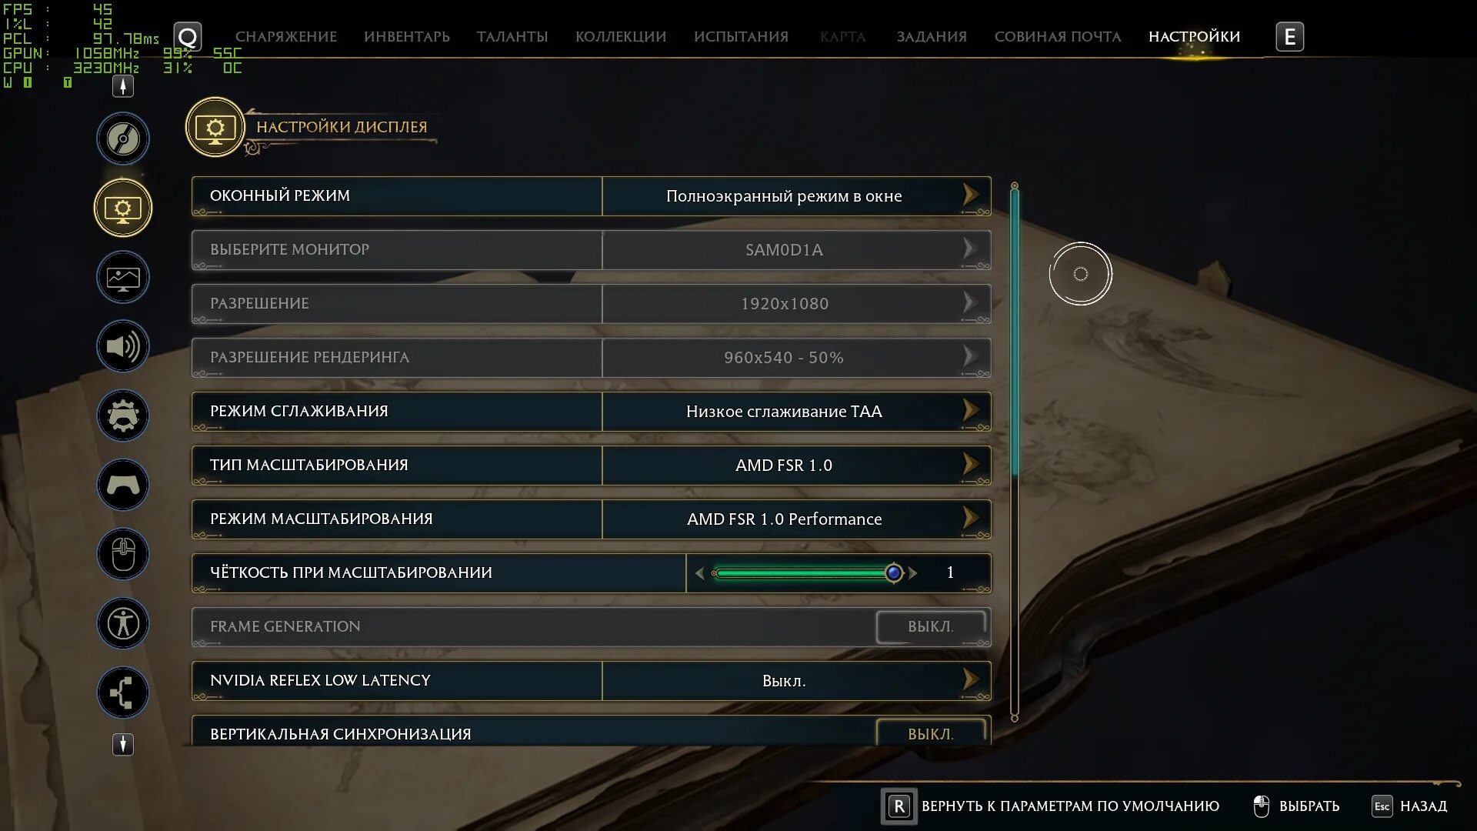Image resolution: width=1477 pixels, height=831 pixels.
Task: Switch to the Инвентарь tab
Action: 407,37
